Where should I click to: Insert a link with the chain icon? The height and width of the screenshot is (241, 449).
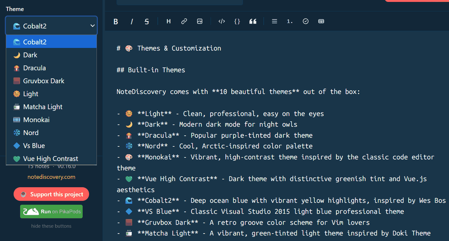pyautogui.click(x=184, y=22)
